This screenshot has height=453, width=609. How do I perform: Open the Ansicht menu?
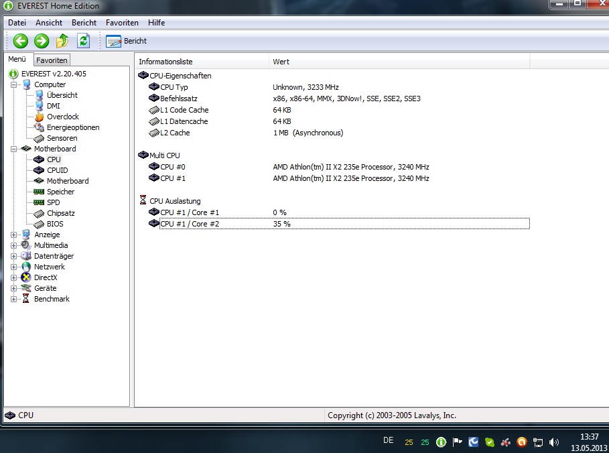(x=49, y=23)
